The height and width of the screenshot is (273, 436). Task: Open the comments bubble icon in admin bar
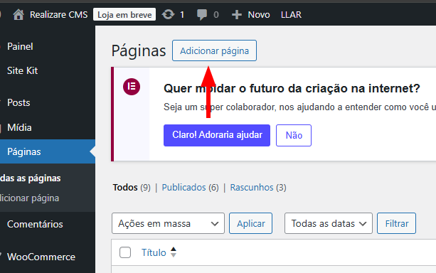pos(202,14)
